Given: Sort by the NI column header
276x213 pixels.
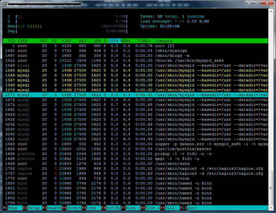Looking at the screenshot, I should click(54, 41).
